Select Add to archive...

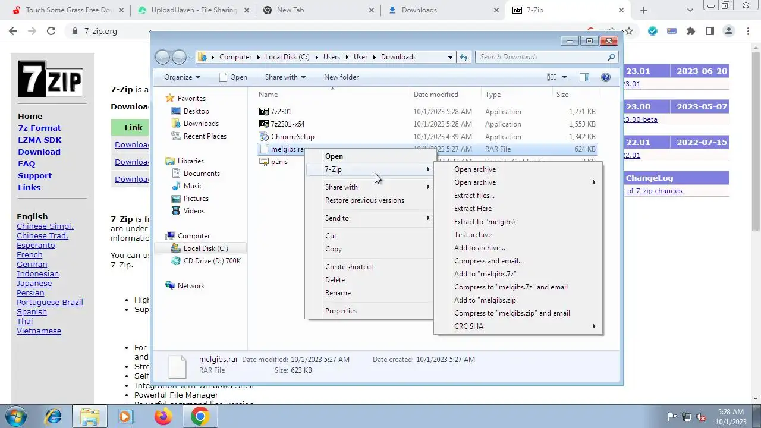coord(479,248)
